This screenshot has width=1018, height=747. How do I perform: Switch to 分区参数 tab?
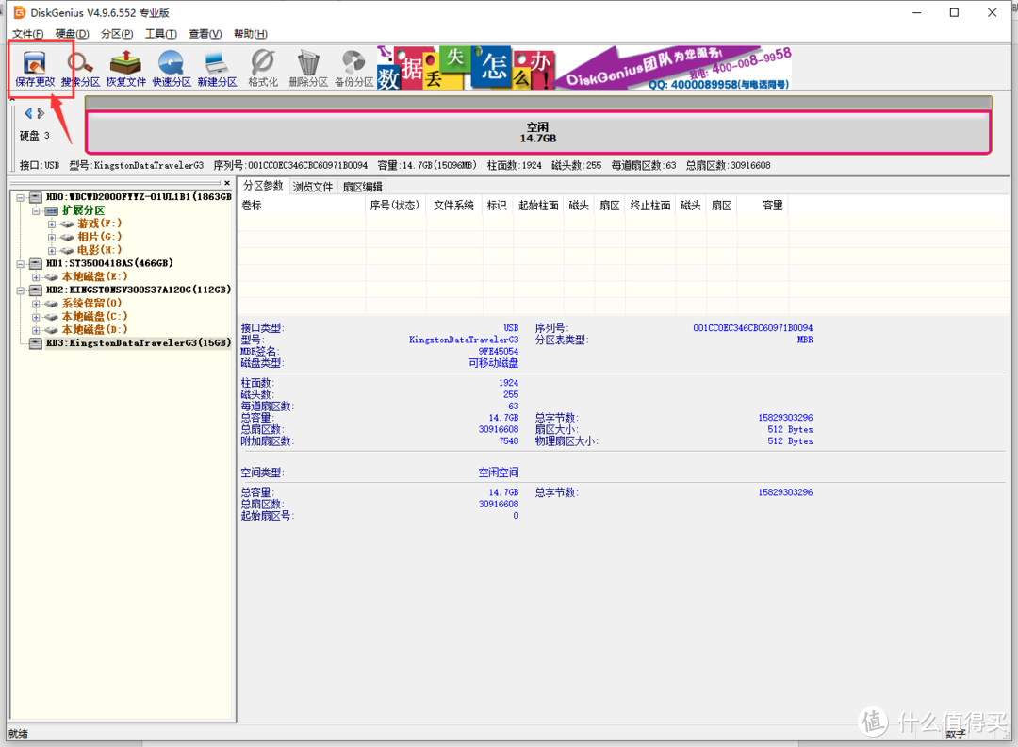[263, 186]
